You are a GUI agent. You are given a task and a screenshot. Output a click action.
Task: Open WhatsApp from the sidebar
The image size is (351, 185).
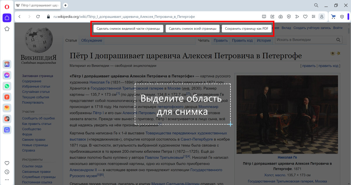(7, 86)
